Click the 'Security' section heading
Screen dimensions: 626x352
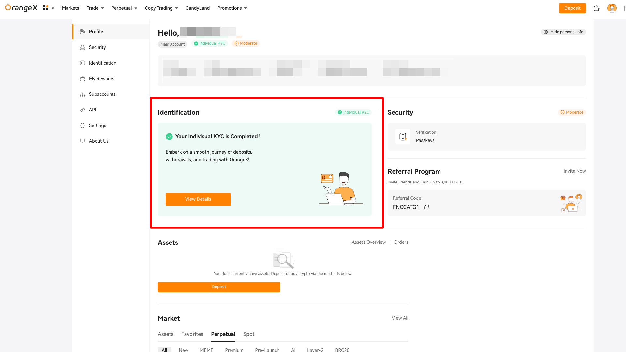pos(400,112)
